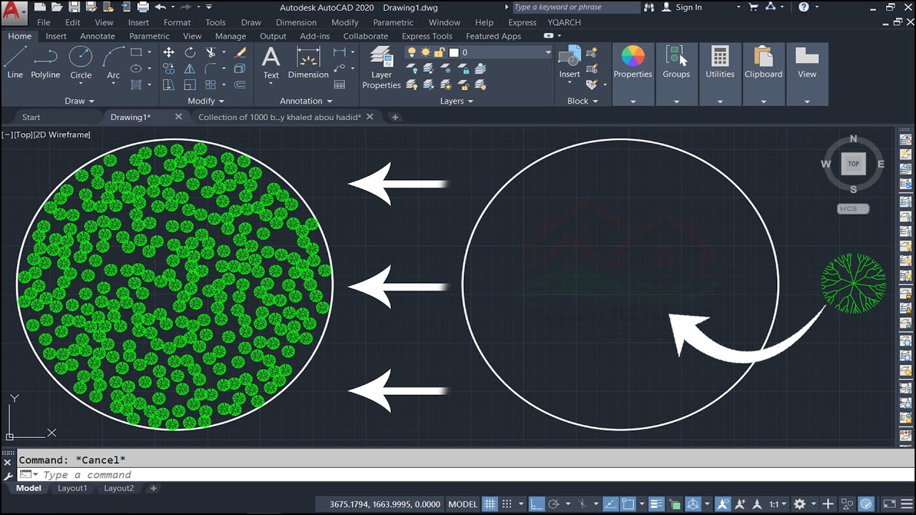Image resolution: width=916 pixels, height=515 pixels.
Task: Toggle ortho mode in status bar
Action: click(x=537, y=504)
